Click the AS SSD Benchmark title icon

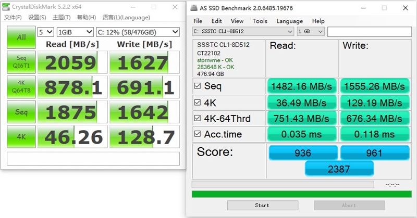(x=194, y=8)
